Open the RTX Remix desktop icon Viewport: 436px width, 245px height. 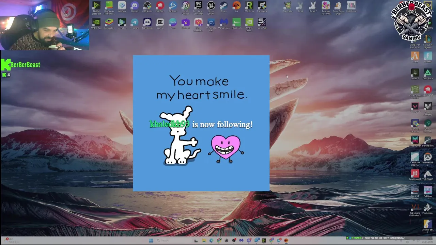[249, 7]
